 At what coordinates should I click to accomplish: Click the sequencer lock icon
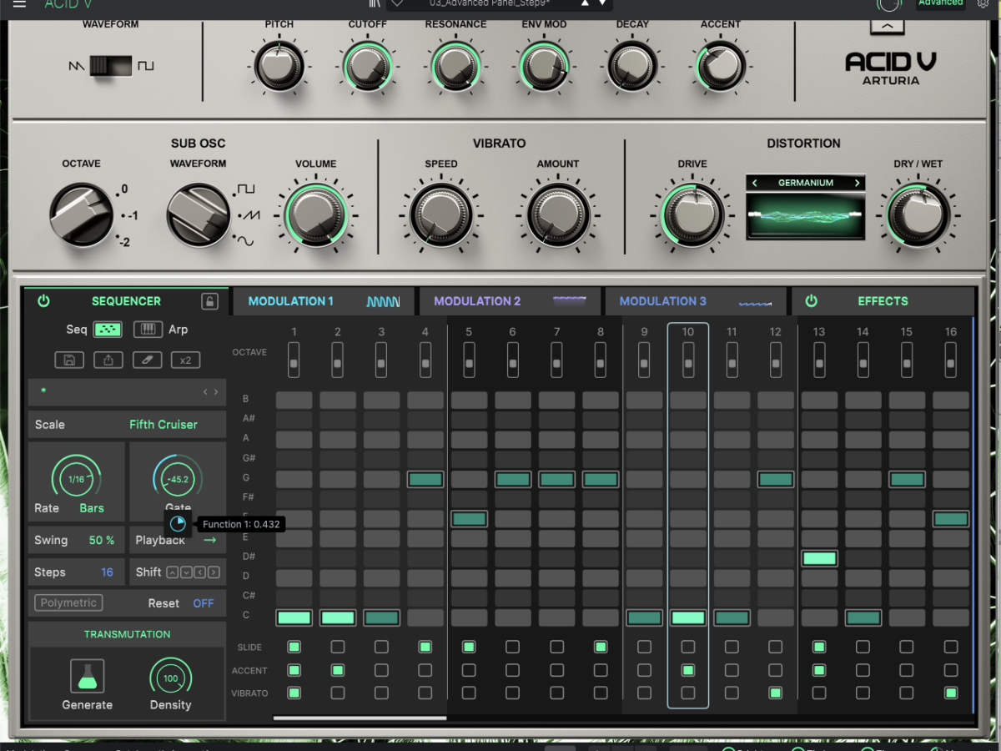click(x=209, y=301)
